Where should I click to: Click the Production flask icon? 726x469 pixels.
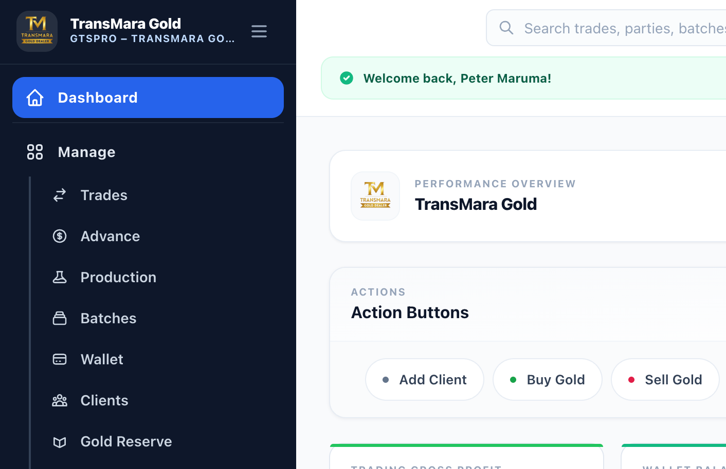click(60, 277)
